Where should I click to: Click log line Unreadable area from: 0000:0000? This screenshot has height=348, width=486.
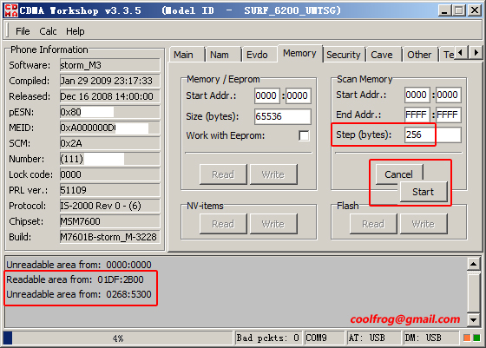click(79, 265)
